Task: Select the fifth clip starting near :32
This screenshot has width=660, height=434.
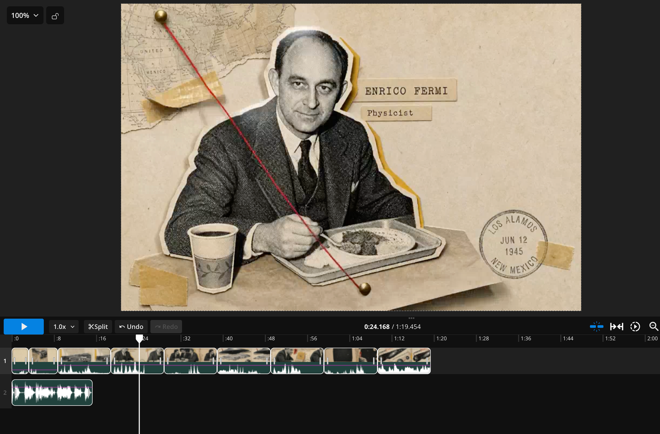Action: coord(191,361)
